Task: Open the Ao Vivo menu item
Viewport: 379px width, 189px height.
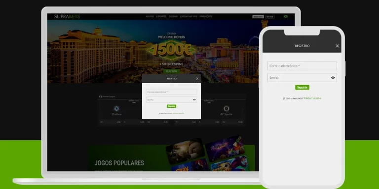Action: [x=150, y=17]
